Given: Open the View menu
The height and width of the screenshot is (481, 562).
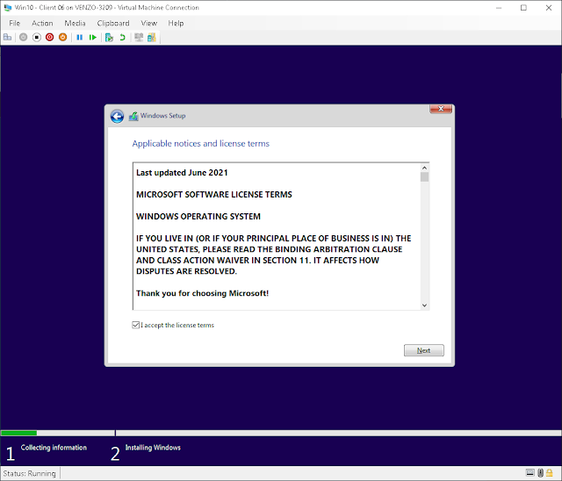Looking at the screenshot, I should 149,24.
